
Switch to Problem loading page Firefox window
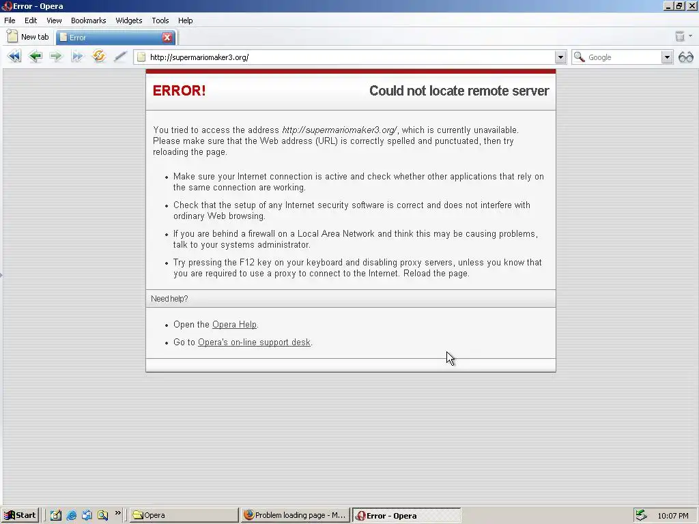click(295, 515)
